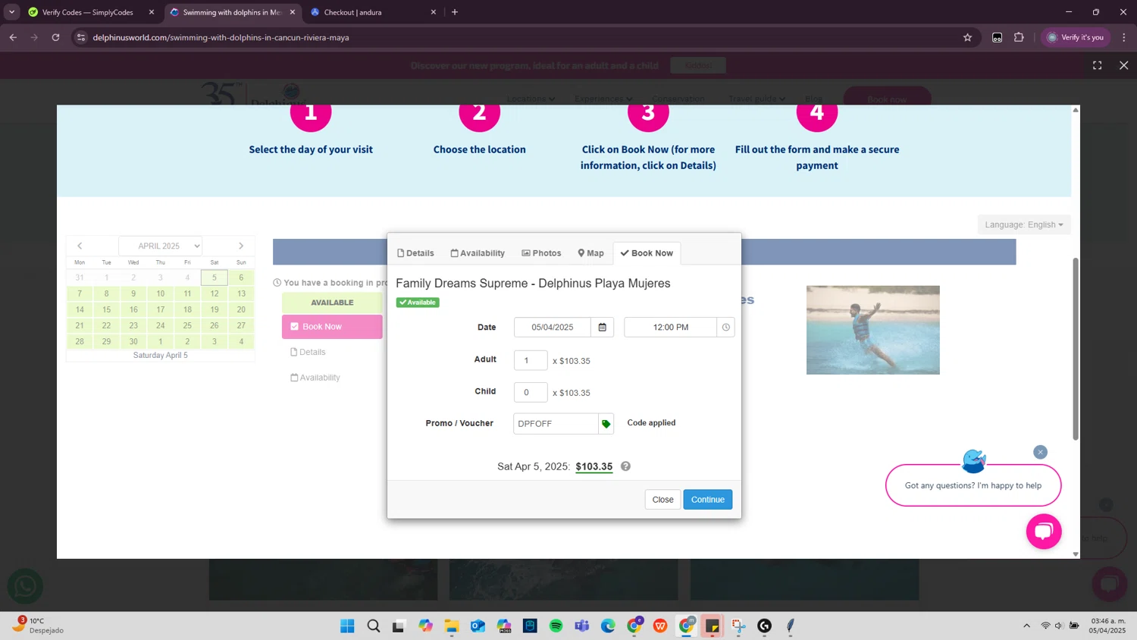Open the date picker calendar icon

coord(602,328)
